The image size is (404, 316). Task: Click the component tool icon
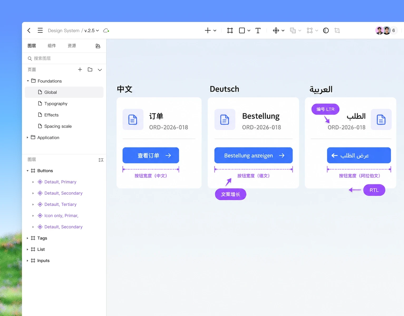[x=276, y=31]
